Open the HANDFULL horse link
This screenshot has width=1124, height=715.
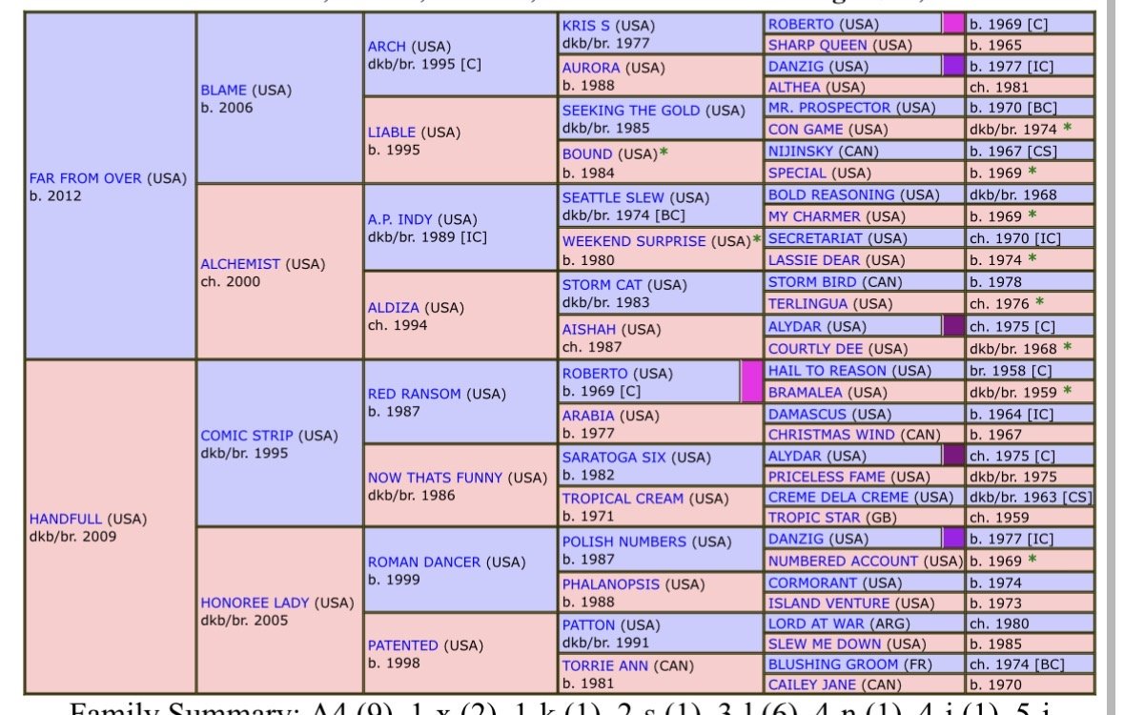point(66,520)
